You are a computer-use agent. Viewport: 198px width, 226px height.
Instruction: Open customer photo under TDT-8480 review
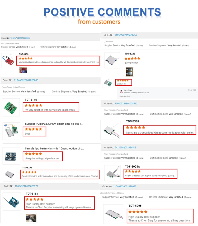click(23, 70)
